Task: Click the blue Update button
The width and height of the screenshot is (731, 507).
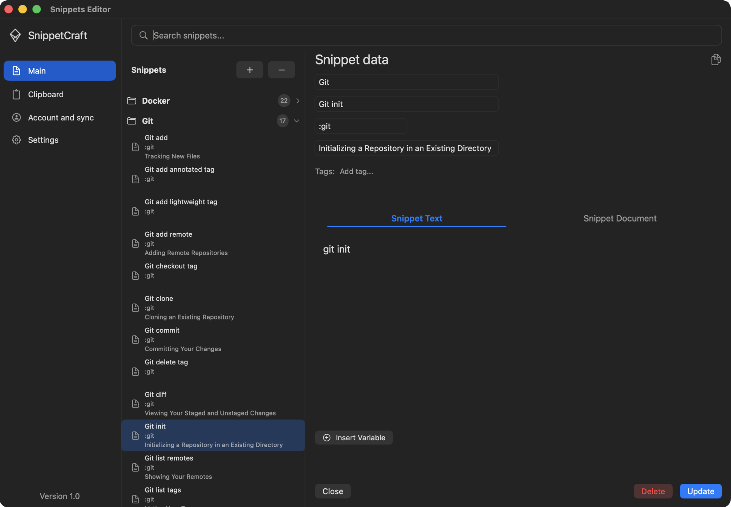Action: point(701,491)
